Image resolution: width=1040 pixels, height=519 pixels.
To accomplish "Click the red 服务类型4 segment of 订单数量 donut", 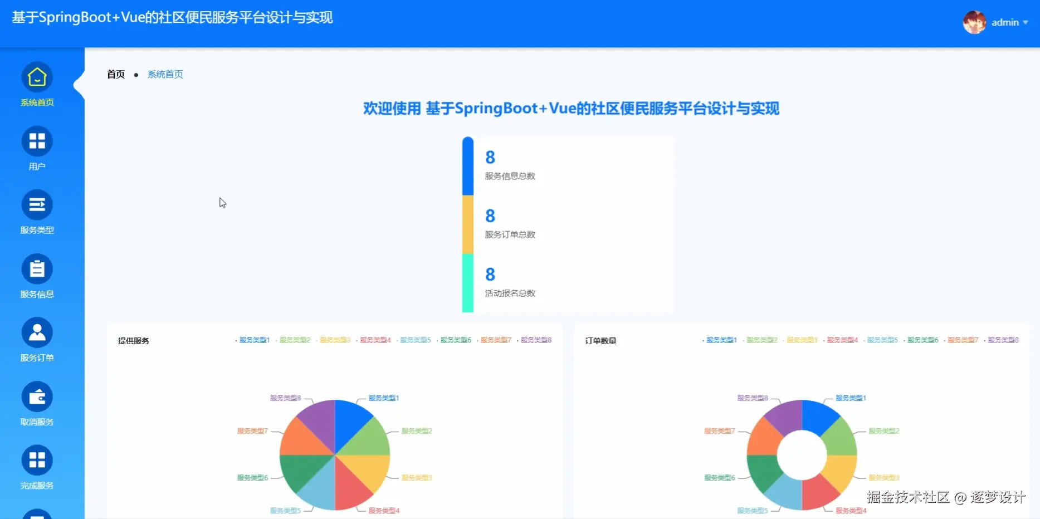I will coord(817,492).
